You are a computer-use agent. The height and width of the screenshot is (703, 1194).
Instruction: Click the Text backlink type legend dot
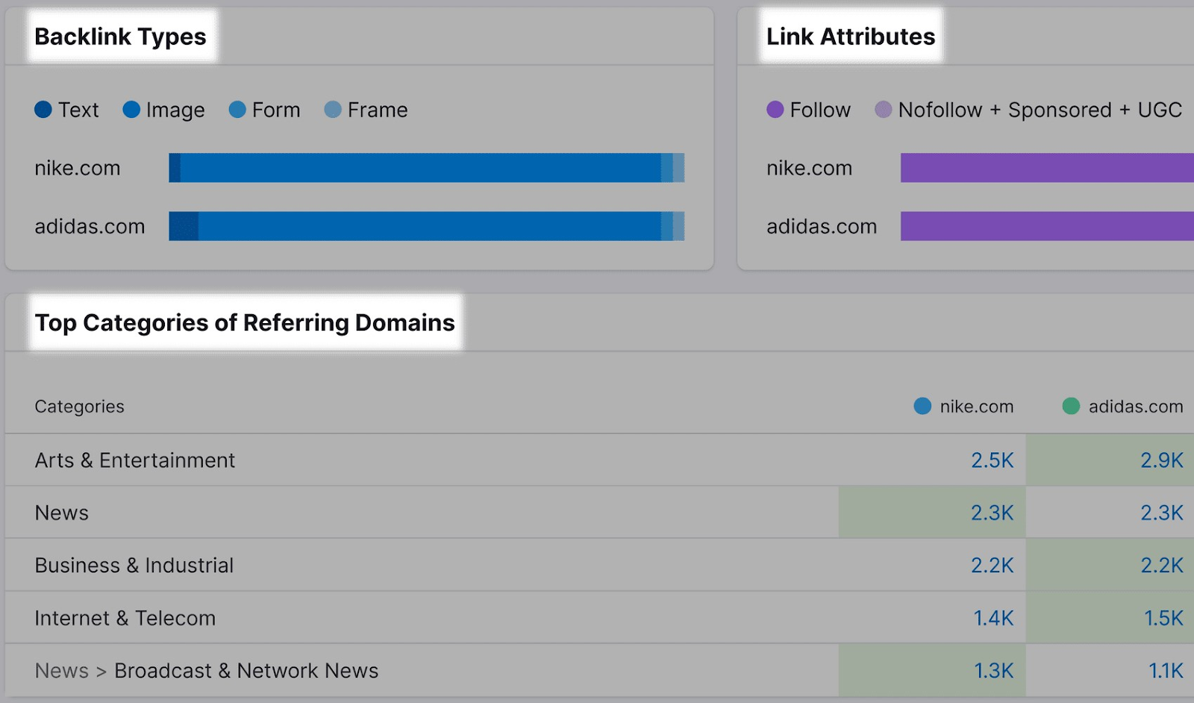pos(43,110)
